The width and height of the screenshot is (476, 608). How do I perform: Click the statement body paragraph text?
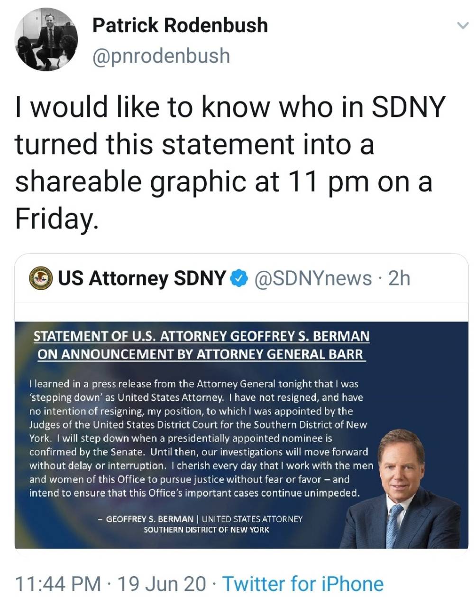click(x=201, y=438)
